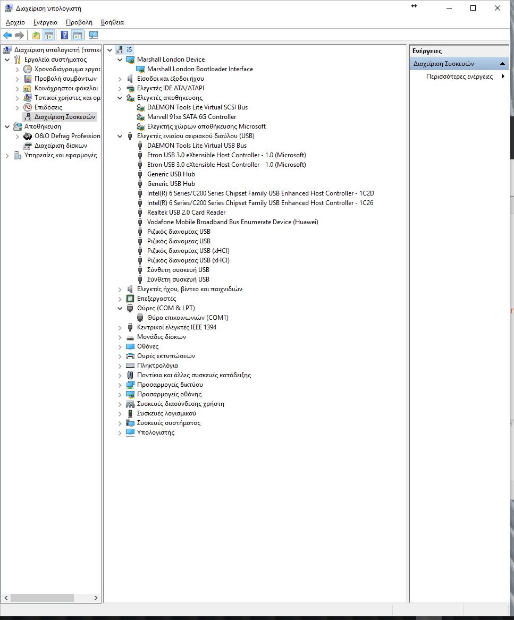Click the Χρονοδιάγραμμα εργασιών clock icon
The image size is (514, 620).
(x=27, y=69)
